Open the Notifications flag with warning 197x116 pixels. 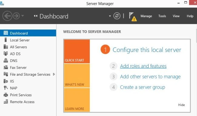click(x=133, y=17)
